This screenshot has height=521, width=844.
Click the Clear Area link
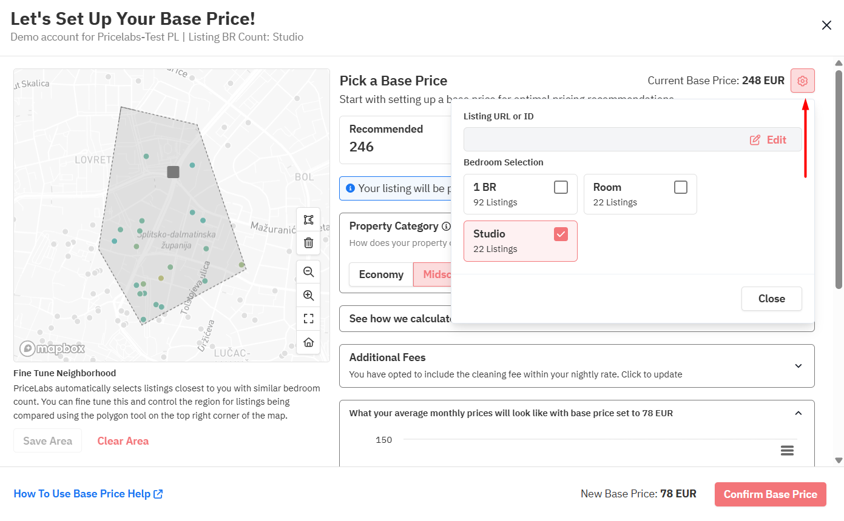point(123,441)
